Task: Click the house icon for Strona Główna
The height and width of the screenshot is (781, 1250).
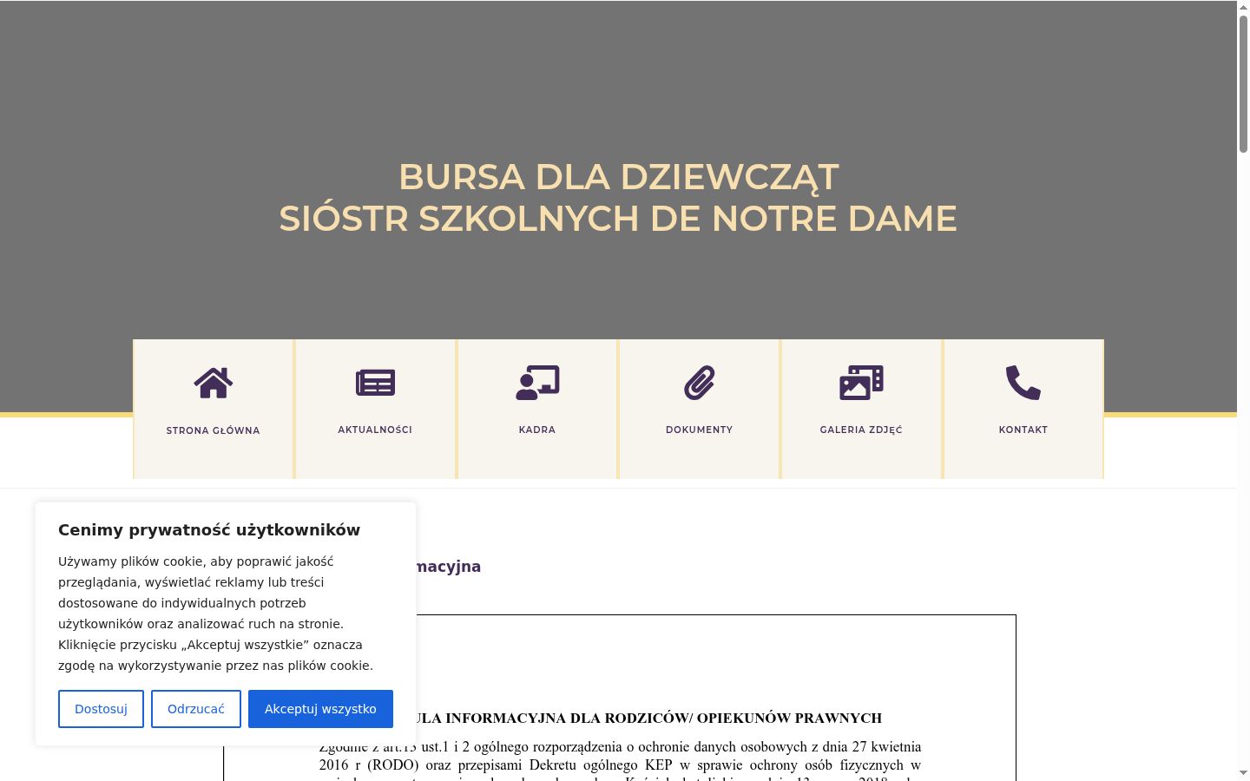Action: (214, 383)
